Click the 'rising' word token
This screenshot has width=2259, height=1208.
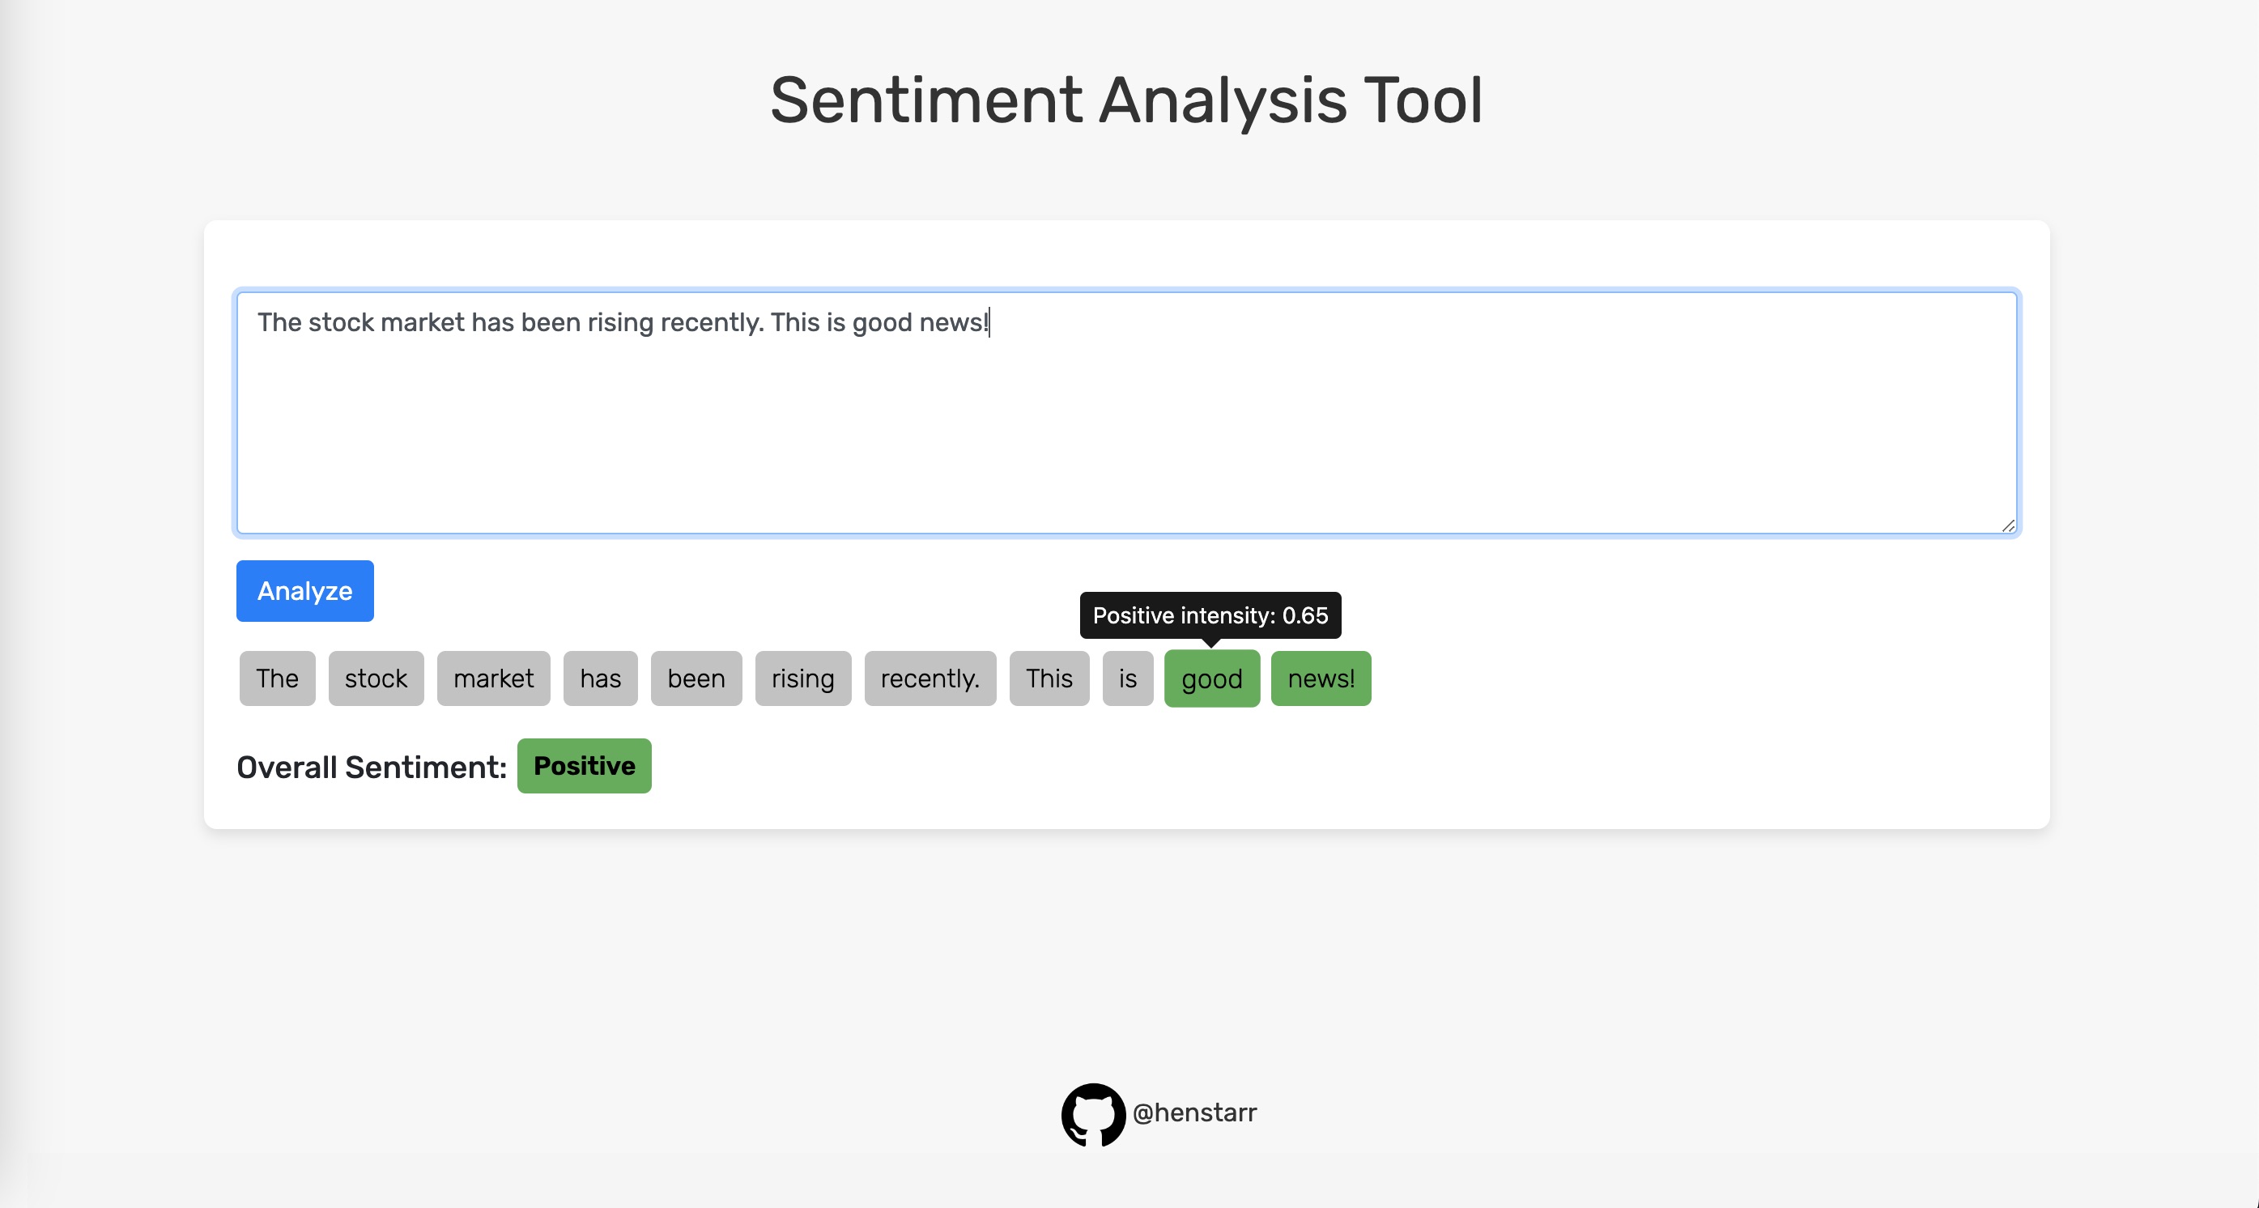(x=803, y=678)
